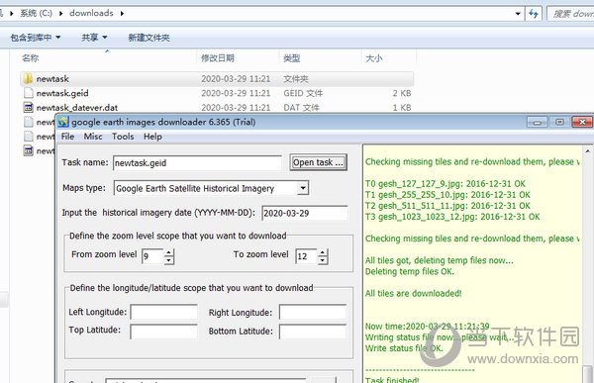Click the Task name input field
594x383 pixels.
(x=197, y=163)
